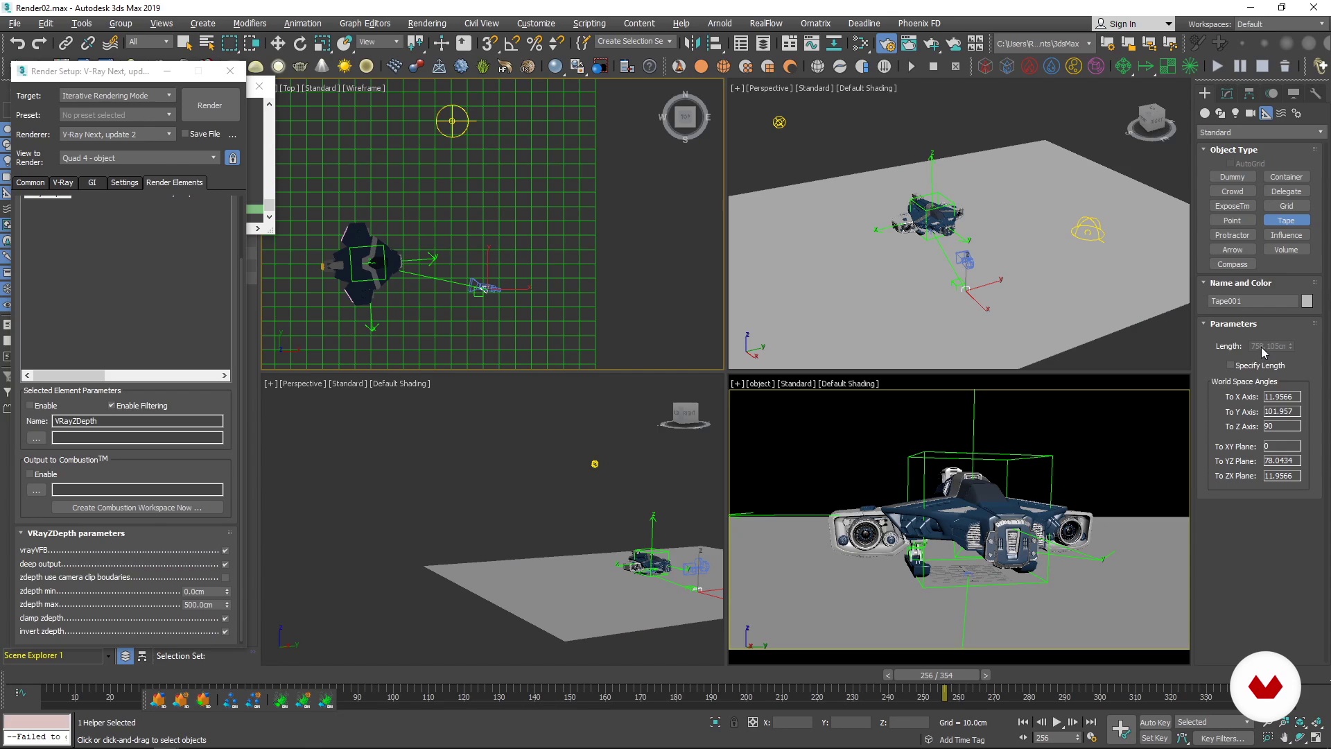Image resolution: width=1331 pixels, height=749 pixels.
Task: Open the Modify panel tab icon
Action: pyautogui.click(x=1226, y=93)
